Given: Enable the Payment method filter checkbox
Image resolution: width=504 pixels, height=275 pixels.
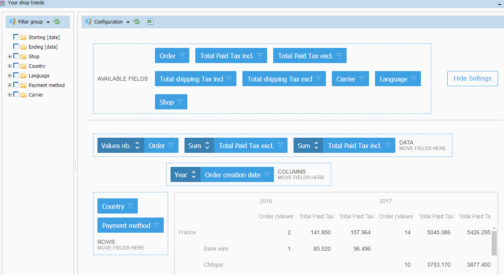Looking at the screenshot, I should pyautogui.click(x=16, y=85).
